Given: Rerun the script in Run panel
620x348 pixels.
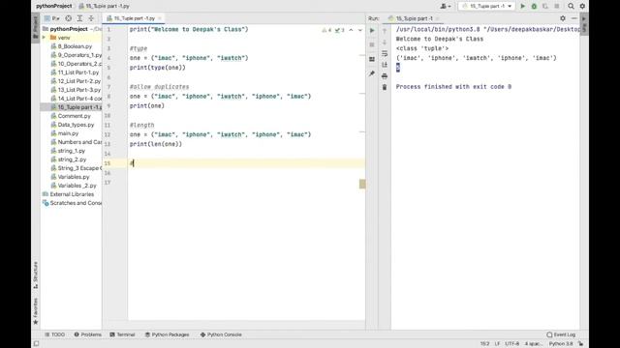Looking at the screenshot, I should [x=372, y=30].
